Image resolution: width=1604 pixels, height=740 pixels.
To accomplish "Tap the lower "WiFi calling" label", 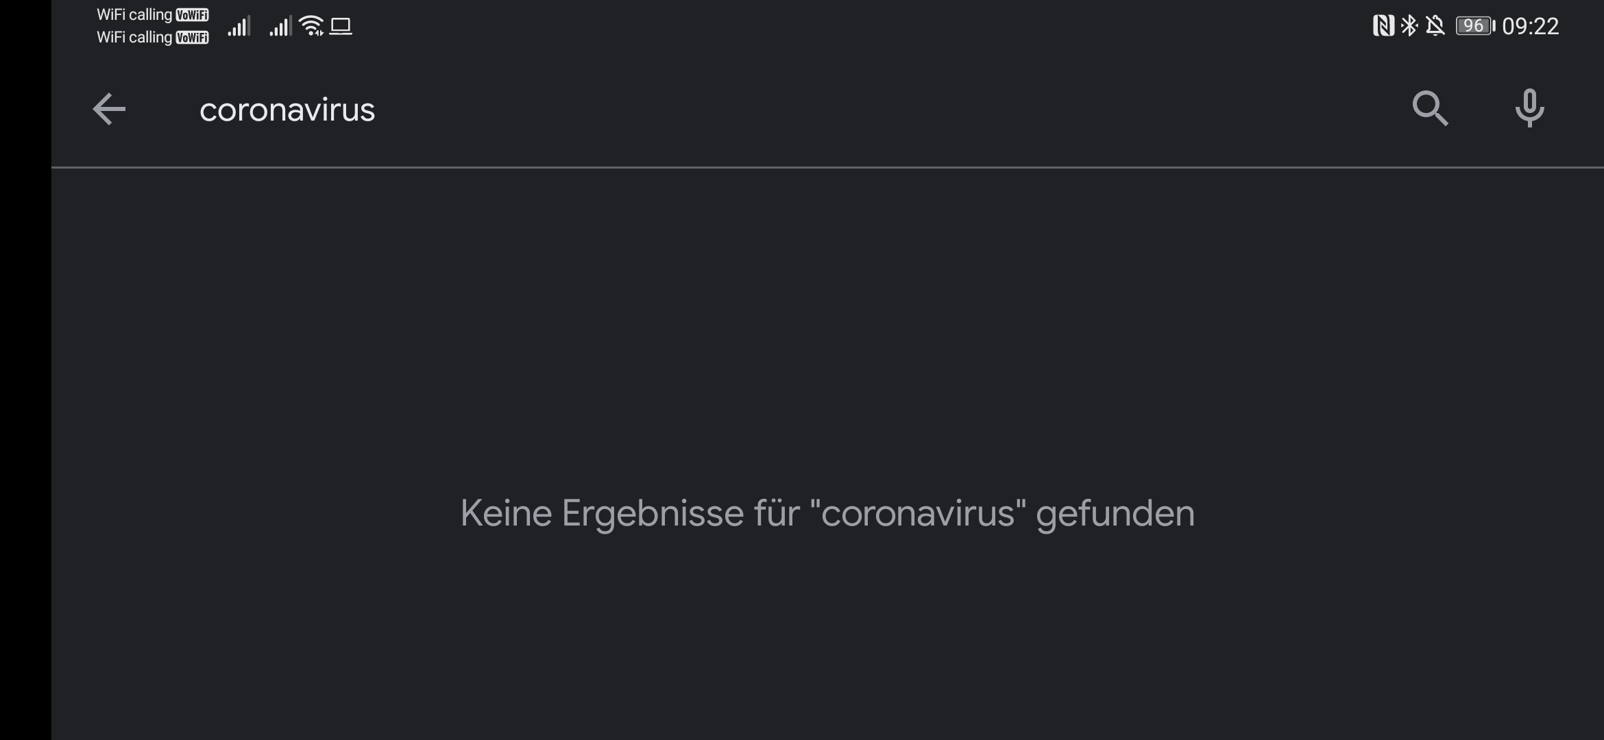I will [x=134, y=37].
